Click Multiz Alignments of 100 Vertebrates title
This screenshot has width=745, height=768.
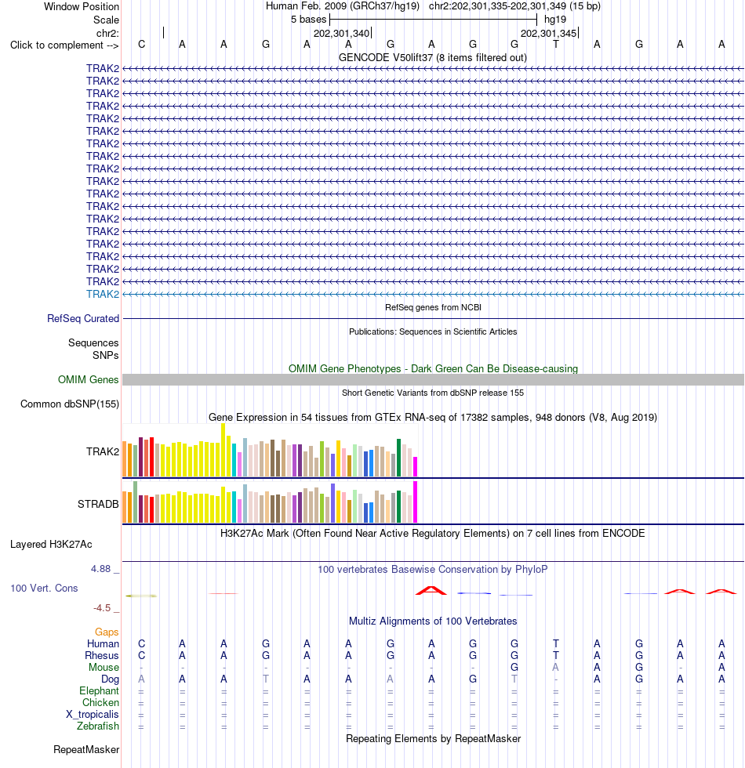(433, 621)
